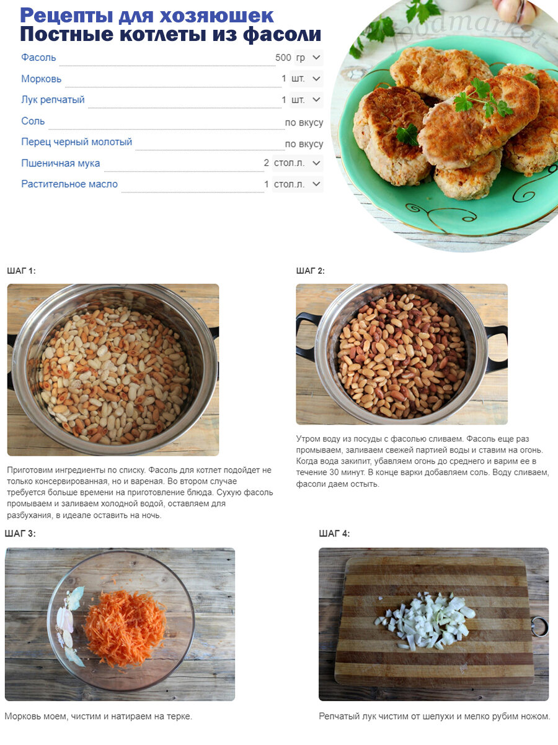This screenshot has height=745, width=558.
Task: Open the Соль ingredient link
Action: pos(33,121)
